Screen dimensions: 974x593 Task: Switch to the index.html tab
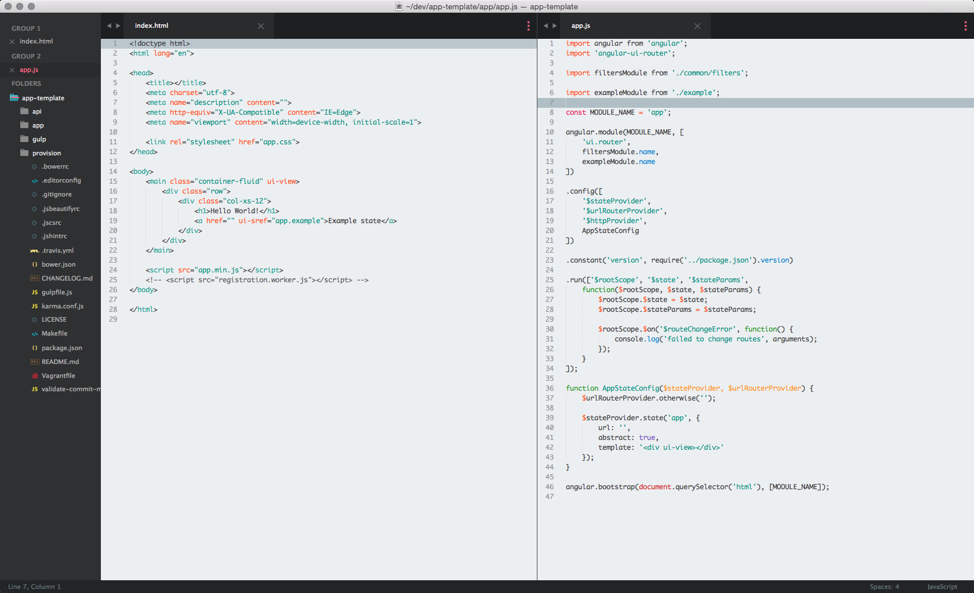[x=151, y=26]
